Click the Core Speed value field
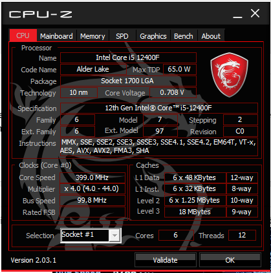Viewport: 271px width, 273px height. (x=92, y=177)
